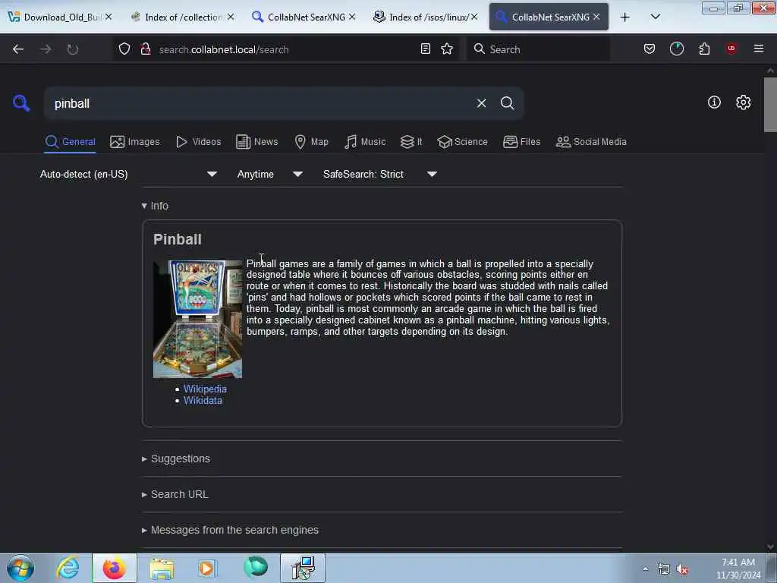Click the taskbar clock showing 7:41 AM

[738, 569]
